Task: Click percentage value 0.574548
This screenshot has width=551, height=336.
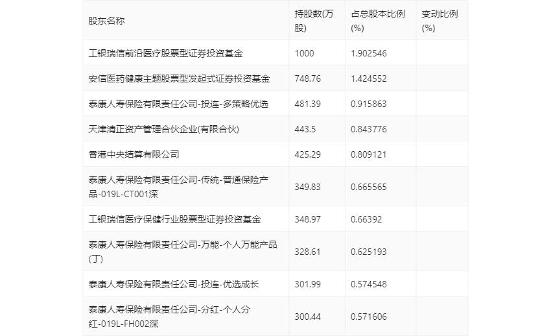Action: (x=369, y=284)
